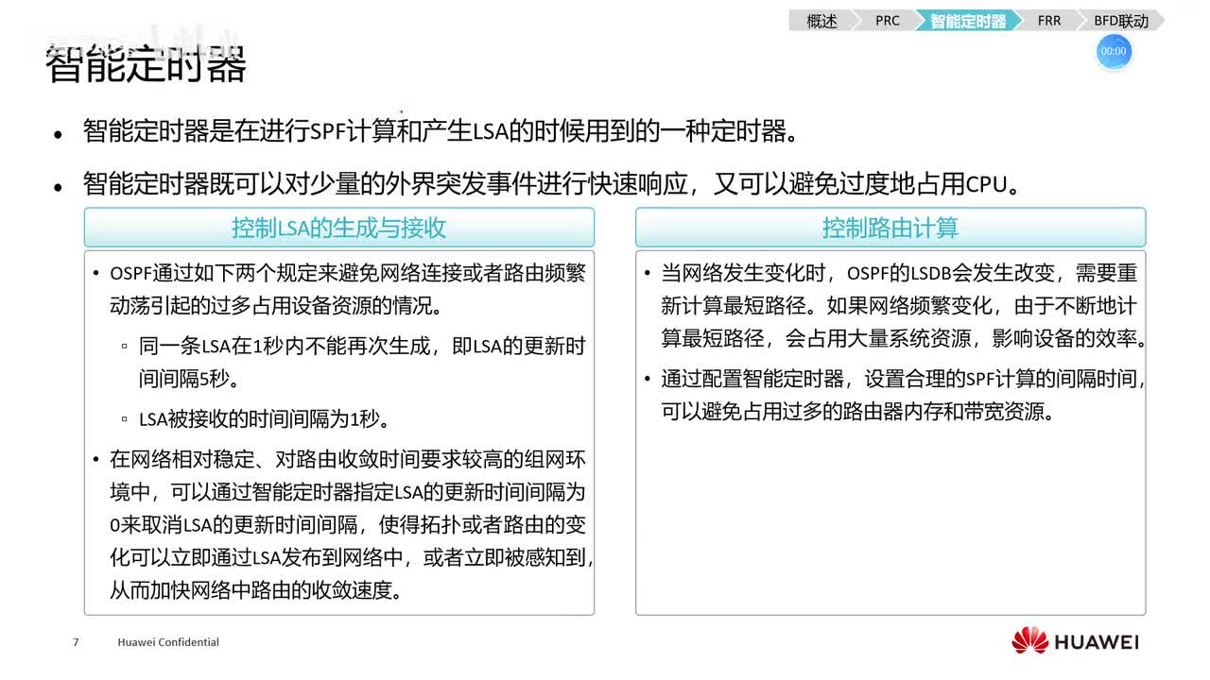
Task: Click the line starting 当网络发生变化时
Action: [899, 274]
